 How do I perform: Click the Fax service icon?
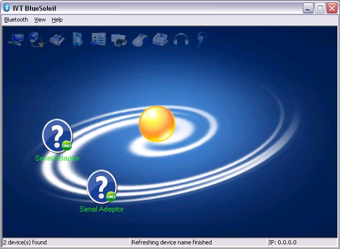160,39
